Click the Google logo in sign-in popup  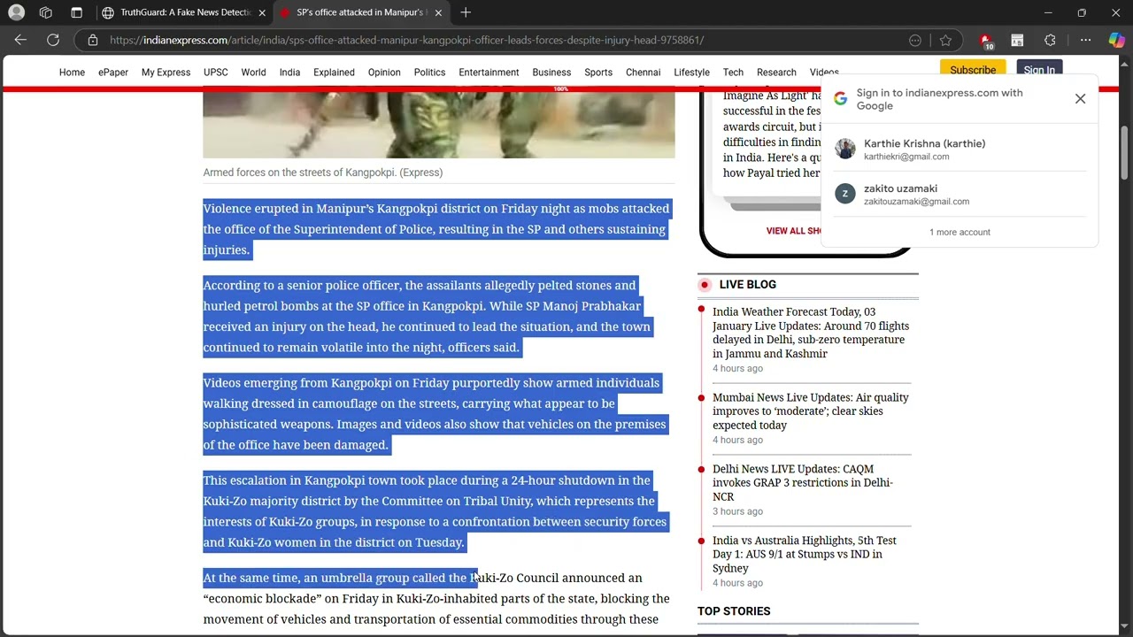tap(840, 99)
